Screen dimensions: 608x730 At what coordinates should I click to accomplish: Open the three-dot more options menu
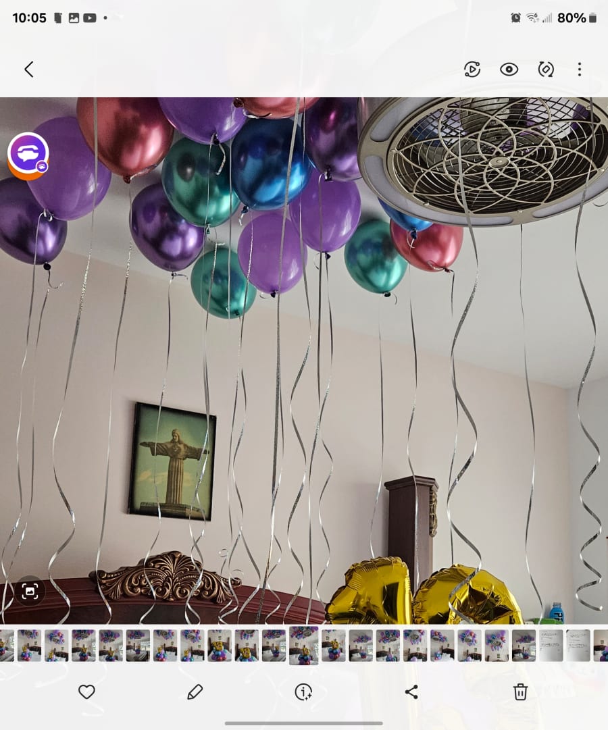[x=580, y=70]
